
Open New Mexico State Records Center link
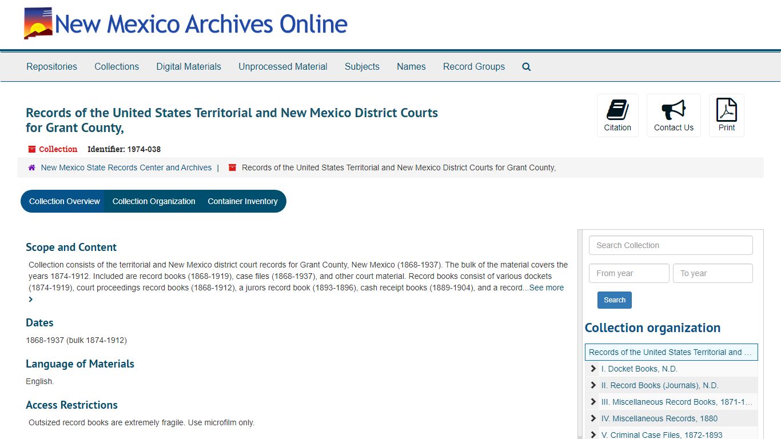tap(126, 167)
